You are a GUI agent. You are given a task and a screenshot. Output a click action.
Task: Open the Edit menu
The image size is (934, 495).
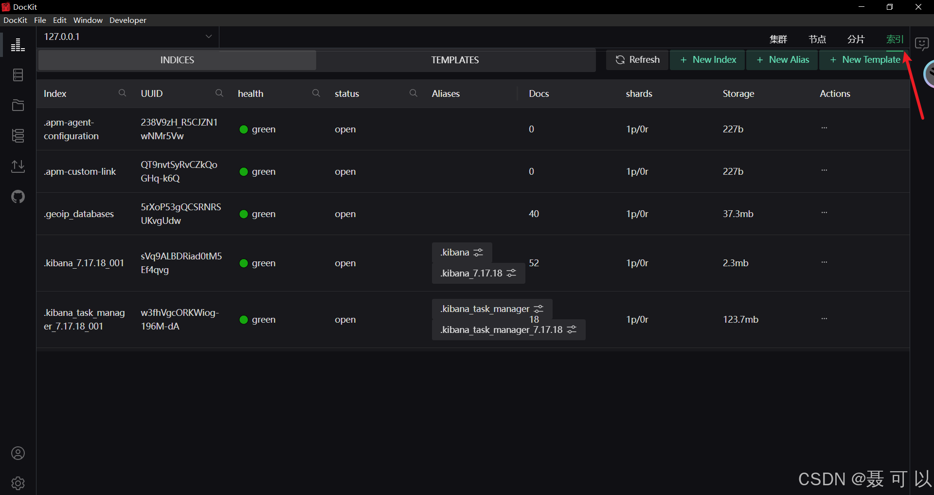[x=60, y=20]
